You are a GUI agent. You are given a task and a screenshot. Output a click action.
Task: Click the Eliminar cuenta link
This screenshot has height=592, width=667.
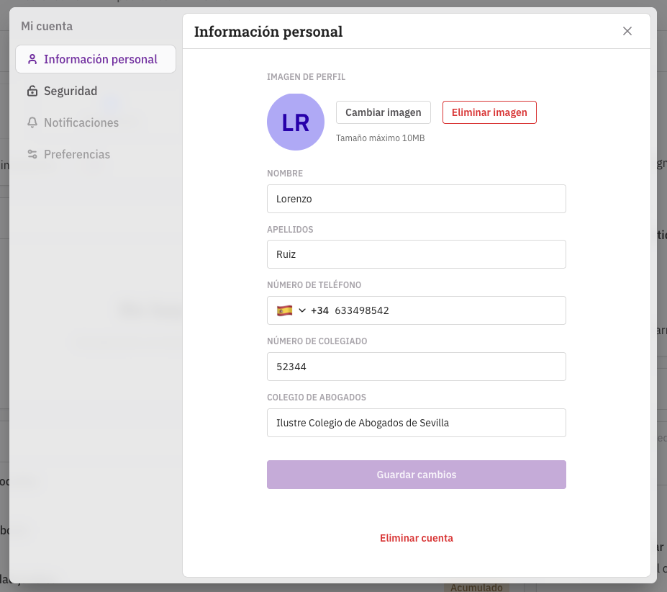point(416,538)
